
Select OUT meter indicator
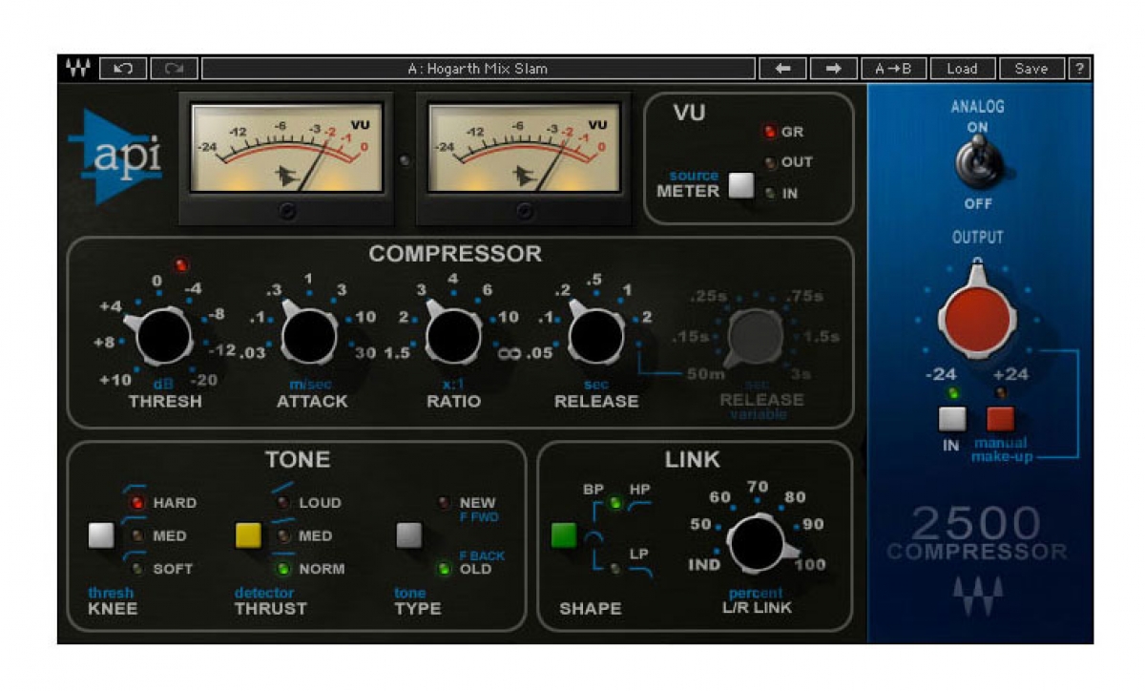pos(768,162)
